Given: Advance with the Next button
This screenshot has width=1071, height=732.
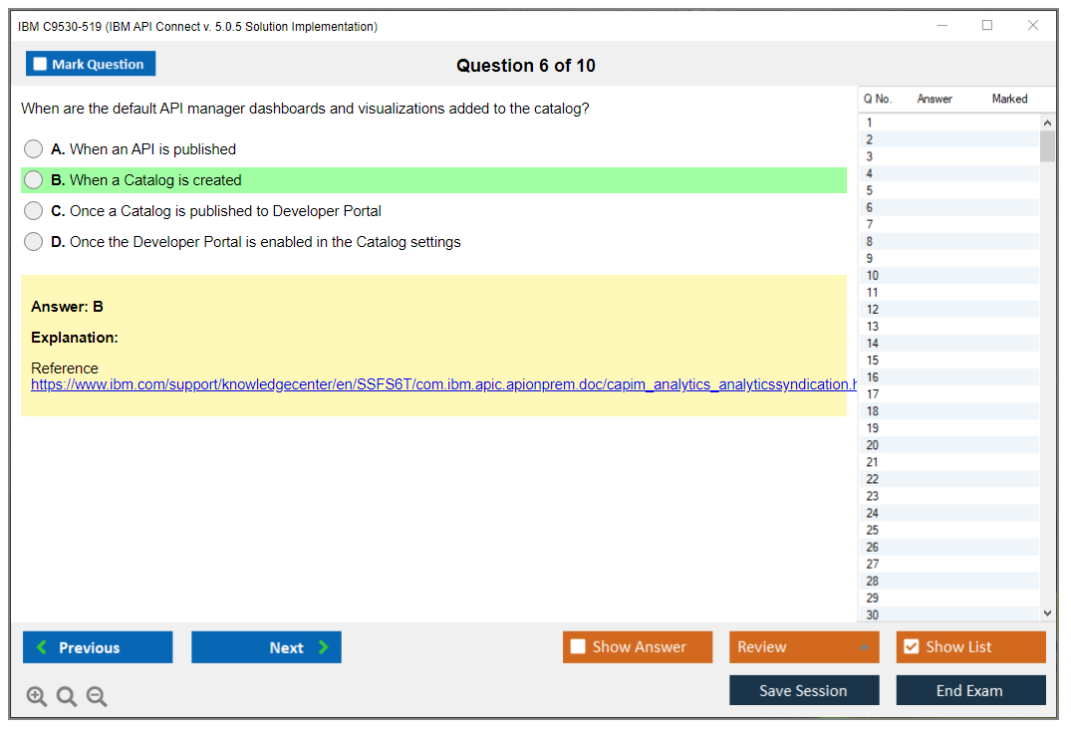Looking at the screenshot, I should pyautogui.click(x=266, y=647).
